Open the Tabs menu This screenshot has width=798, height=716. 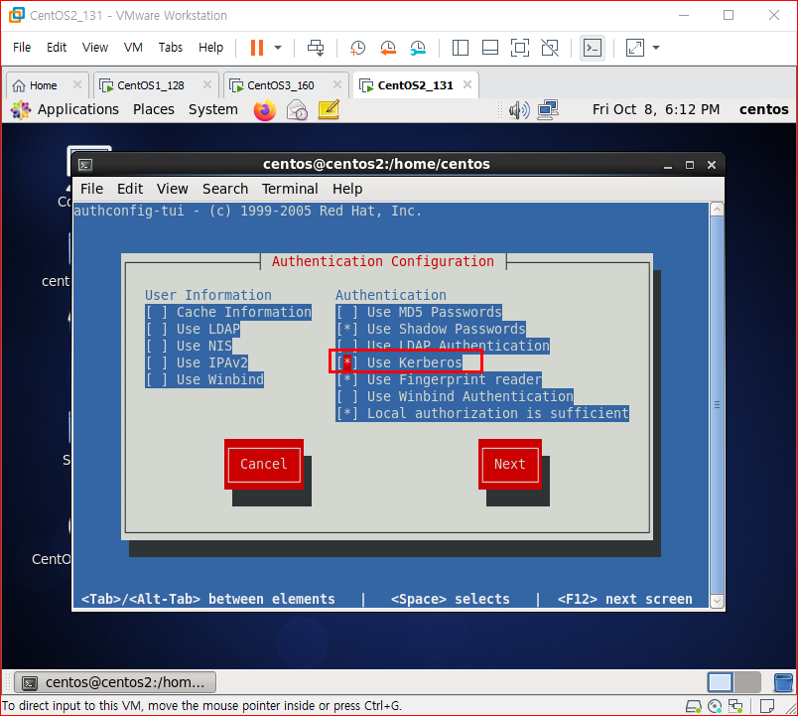[x=171, y=48]
